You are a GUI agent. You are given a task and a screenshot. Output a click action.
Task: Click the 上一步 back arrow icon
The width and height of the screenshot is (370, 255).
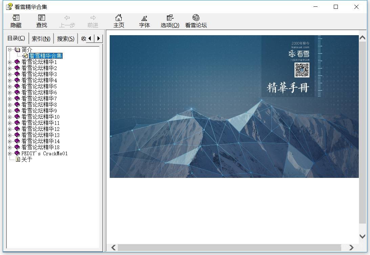click(67, 18)
